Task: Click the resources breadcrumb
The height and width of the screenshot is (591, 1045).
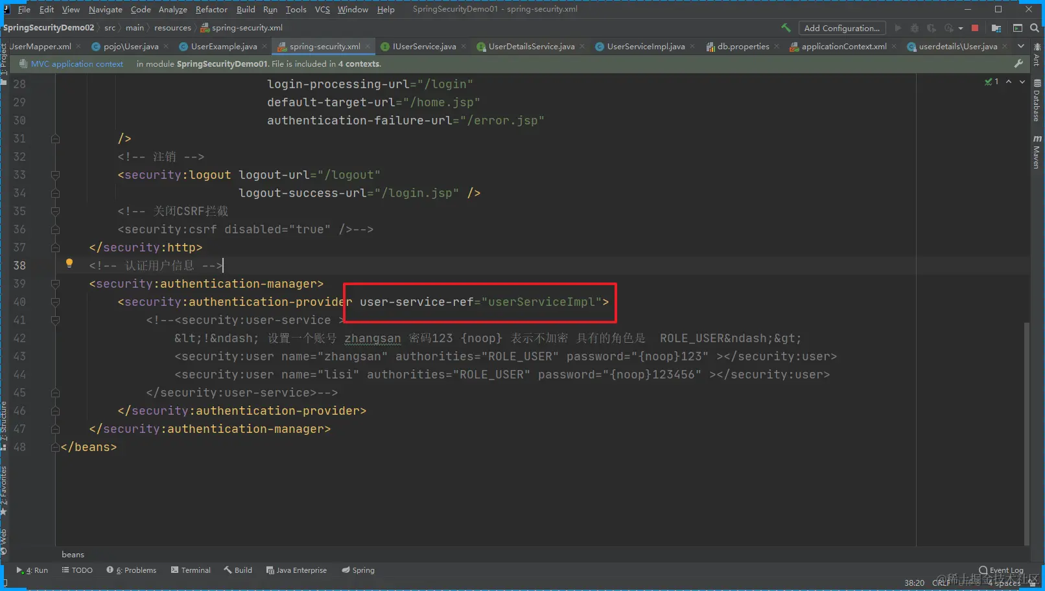Action: pyautogui.click(x=172, y=28)
